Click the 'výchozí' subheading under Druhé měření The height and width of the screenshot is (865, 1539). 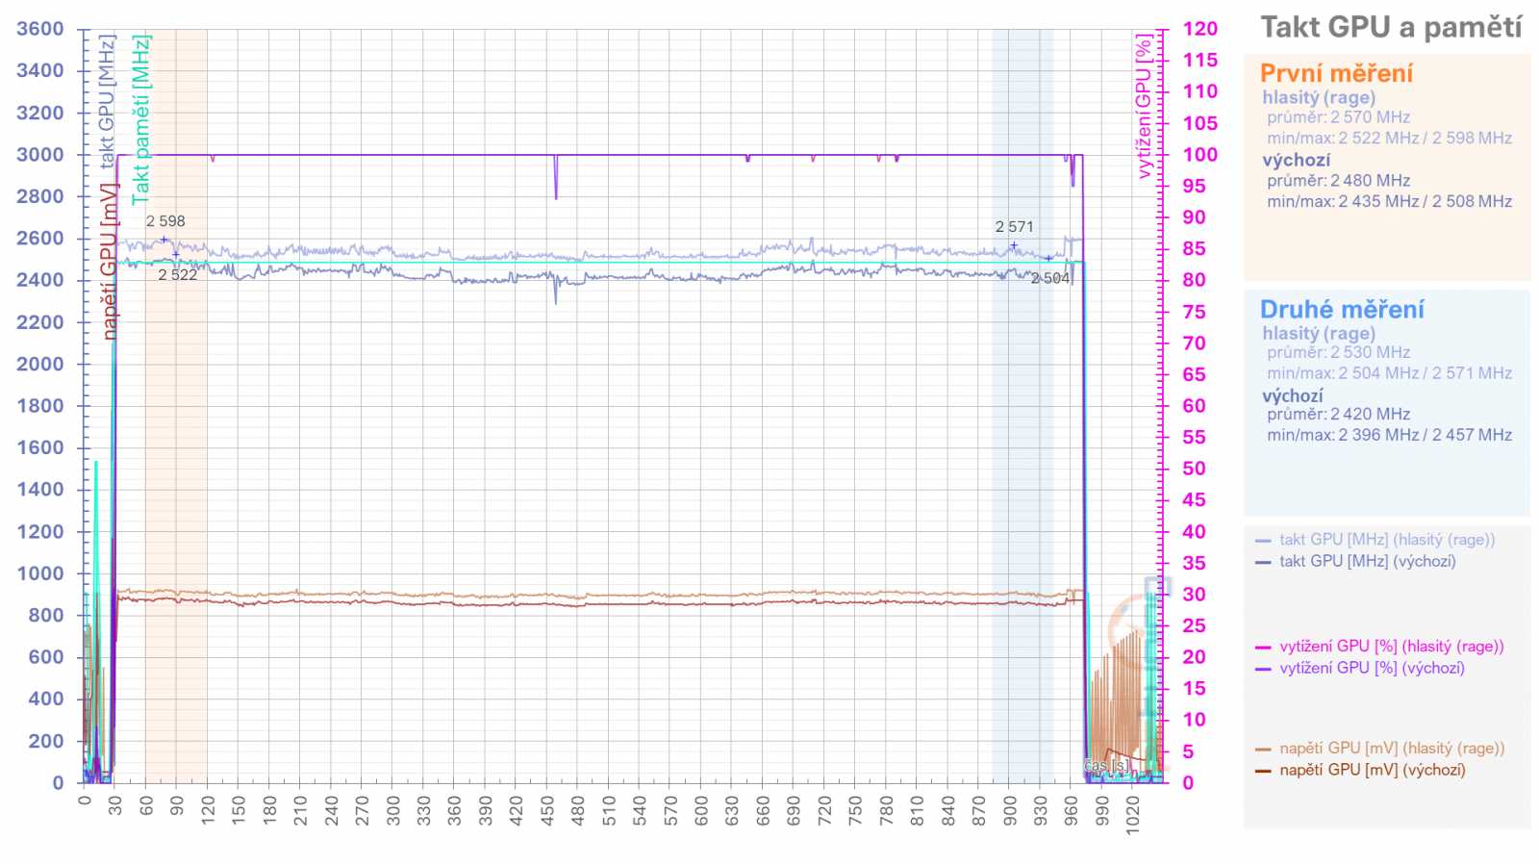point(1292,395)
